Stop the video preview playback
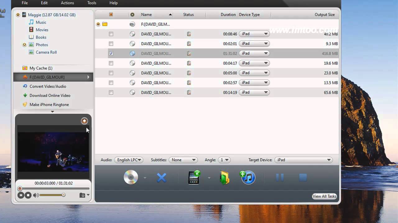This screenshot has height=223, width=398. click(28, 195)
